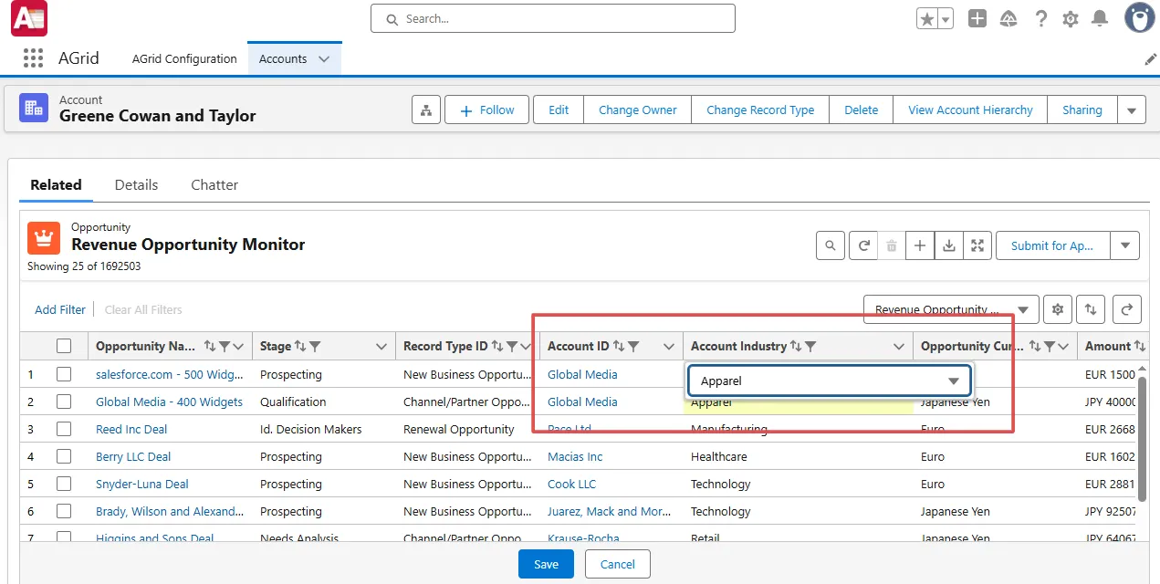Click the sort arrows button beside settings gear
Image resolution: width=1160 pixels, height=584 pixels.
click(x=1091, y=309)
